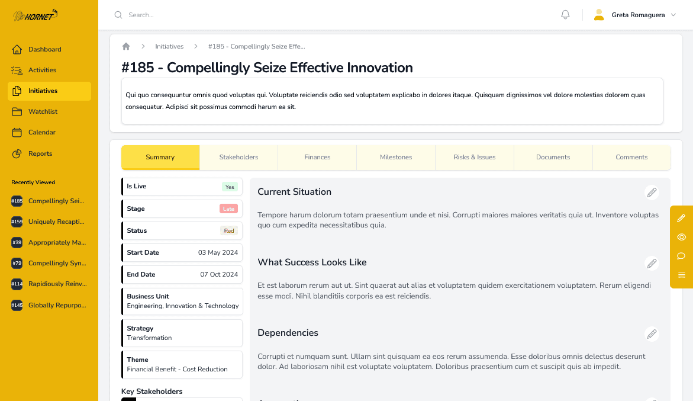The width and height of the screenshot is (693, 401).
Task: Select the Finances tab
Action: pos(317,157)
